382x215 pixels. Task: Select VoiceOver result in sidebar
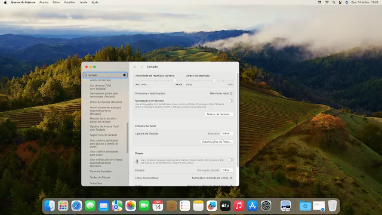pyautogui.click(x=96, y=183)
